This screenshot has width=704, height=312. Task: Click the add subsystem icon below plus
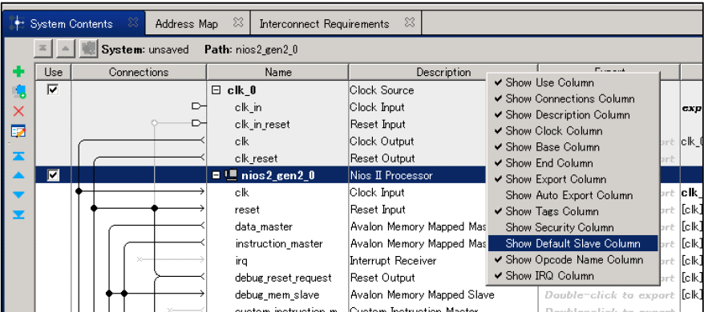coord(18,92)
